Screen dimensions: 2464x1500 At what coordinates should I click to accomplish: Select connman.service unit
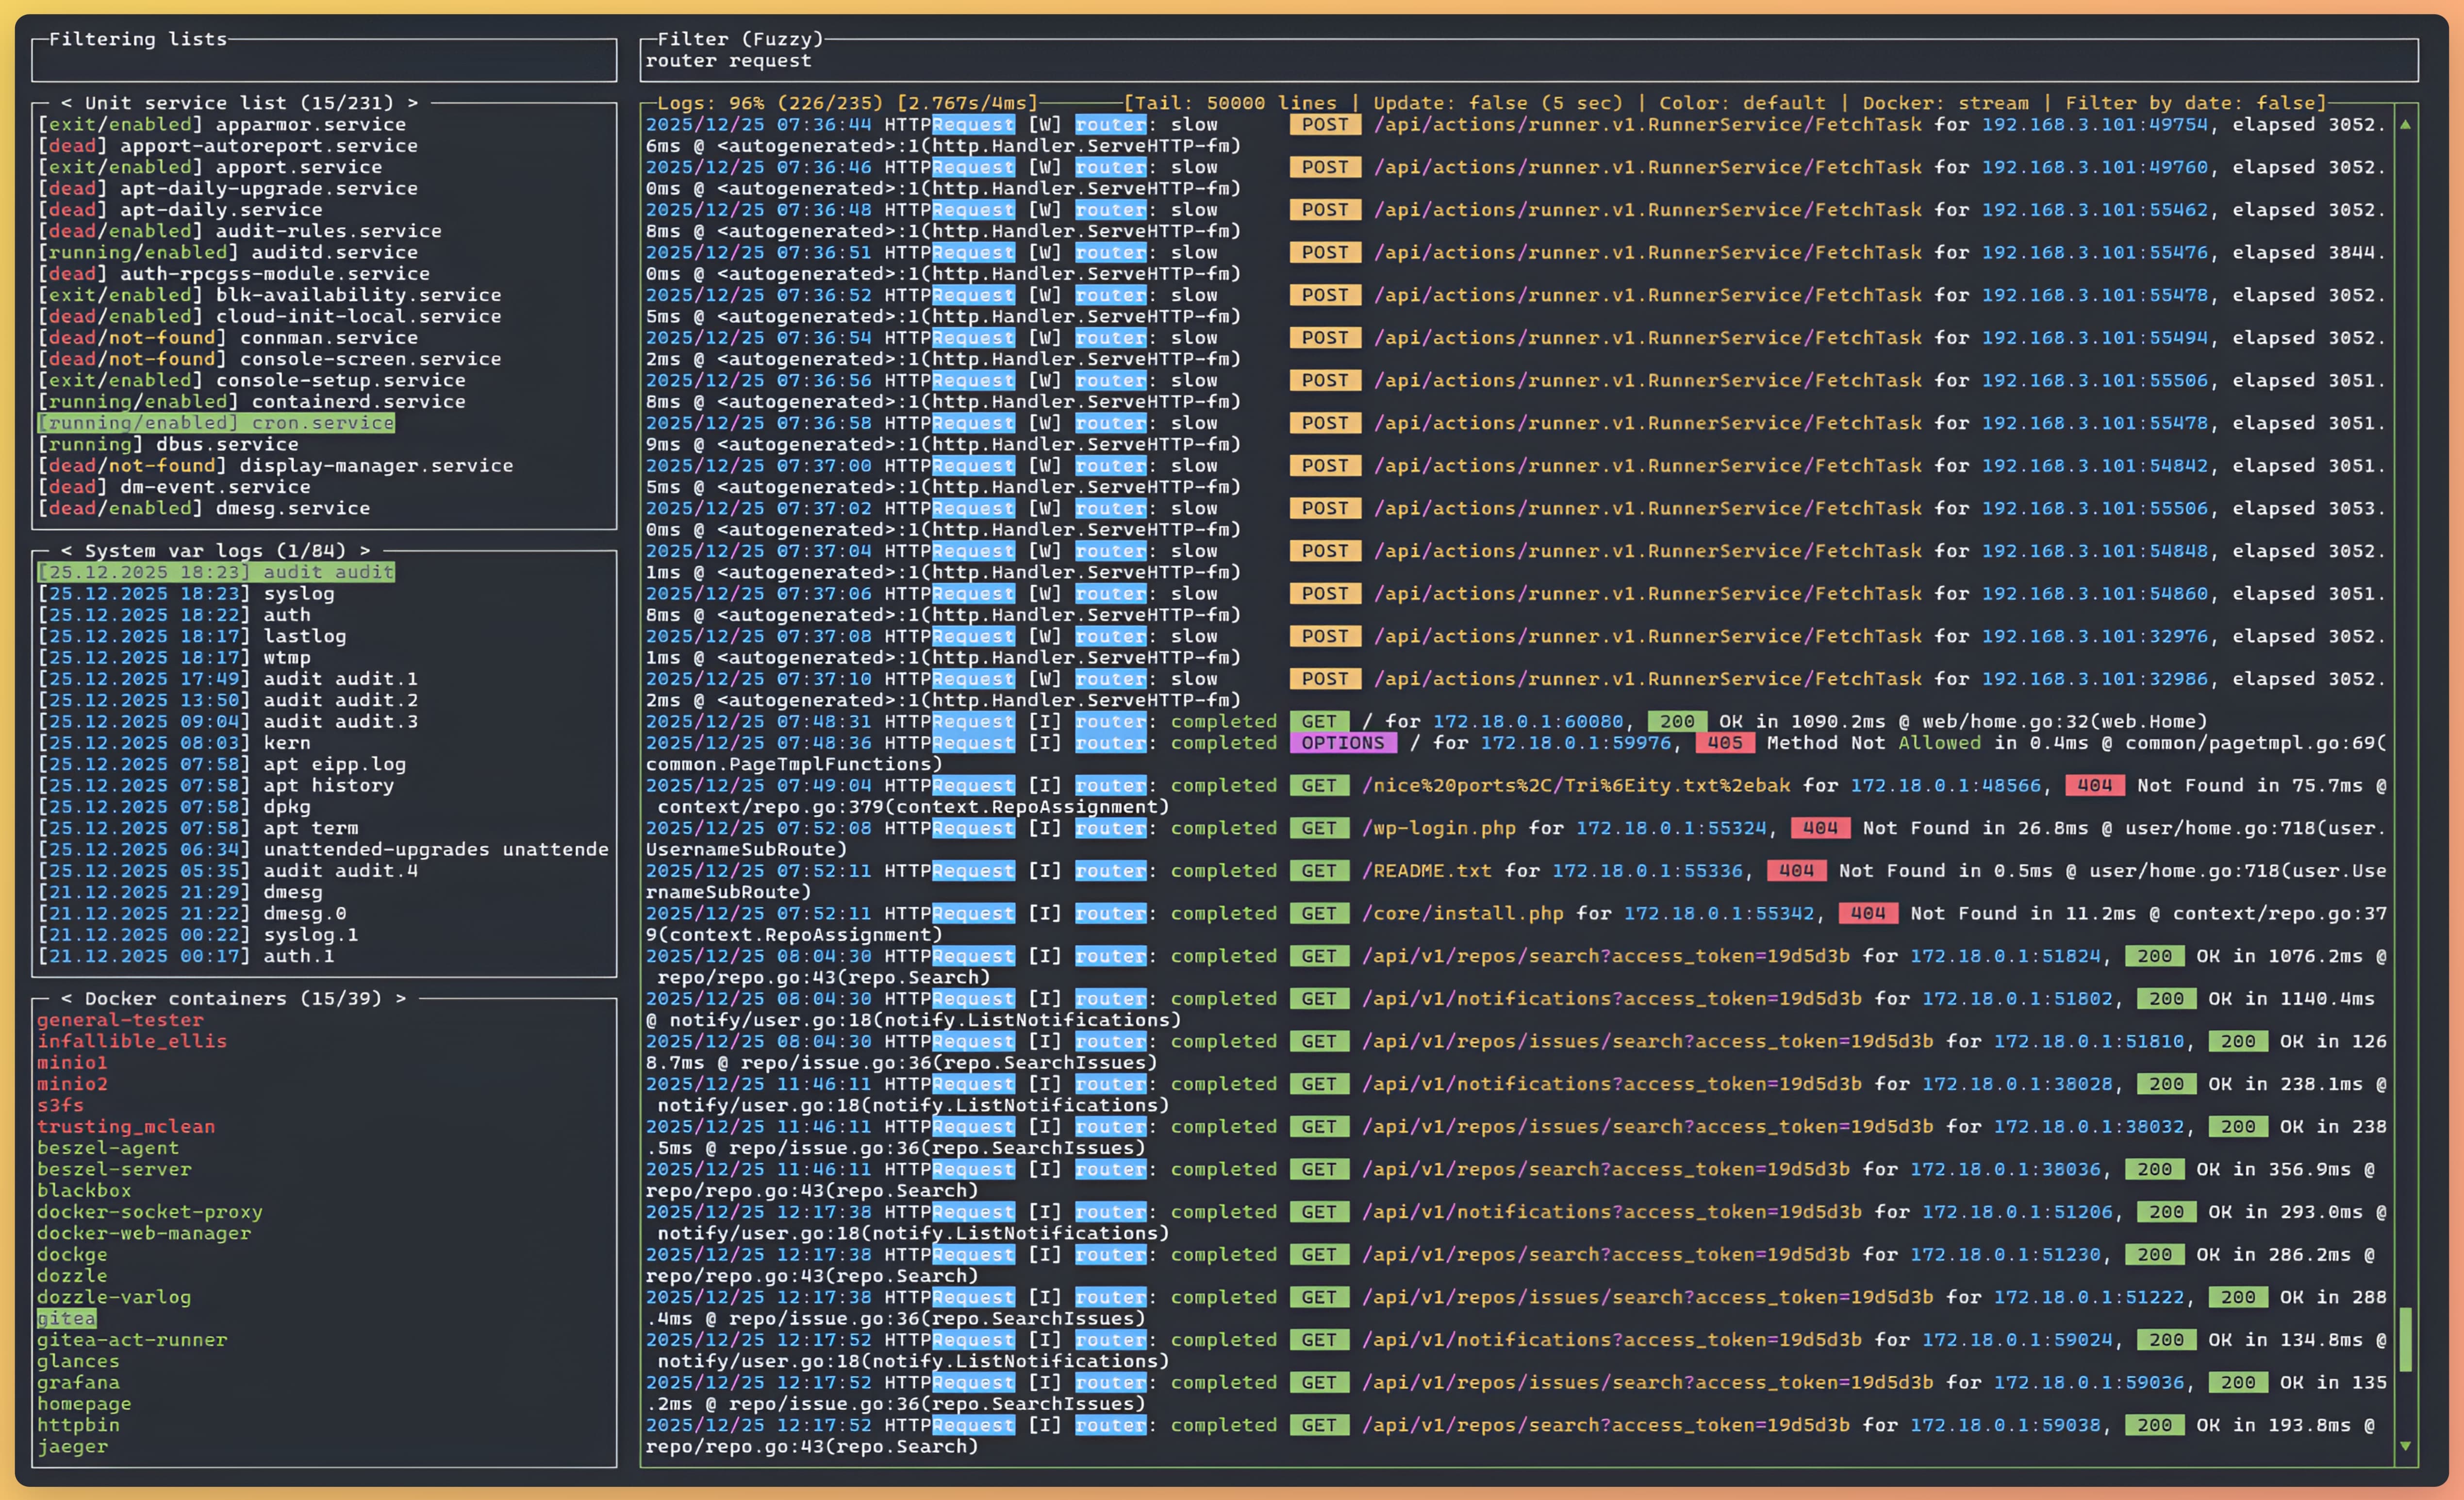point(228,338)
